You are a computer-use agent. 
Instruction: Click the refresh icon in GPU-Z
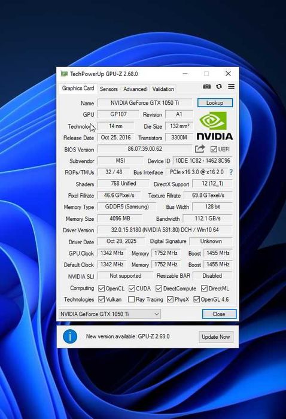pos(219,86)
